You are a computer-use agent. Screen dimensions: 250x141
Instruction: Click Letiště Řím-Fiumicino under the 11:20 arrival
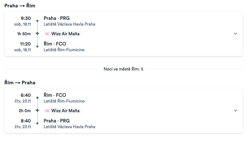[64, 50]
